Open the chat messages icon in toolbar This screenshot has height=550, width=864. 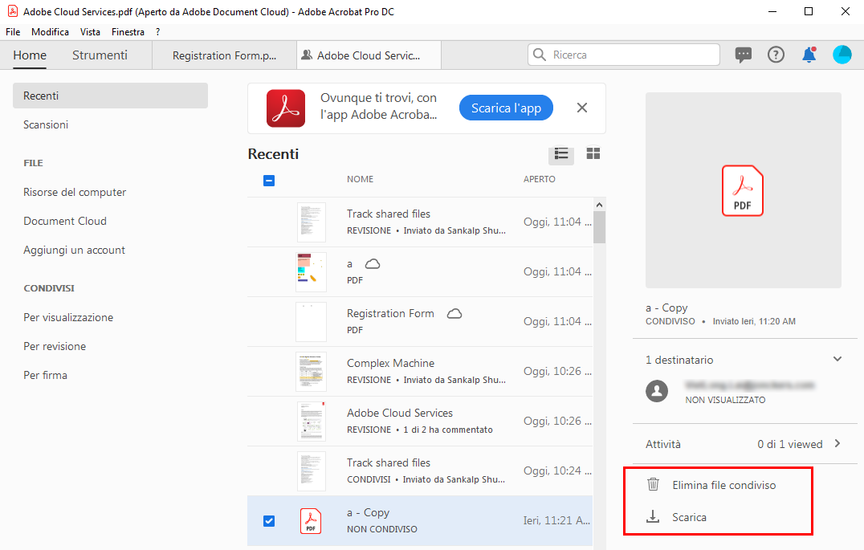(x=743, y=55)
